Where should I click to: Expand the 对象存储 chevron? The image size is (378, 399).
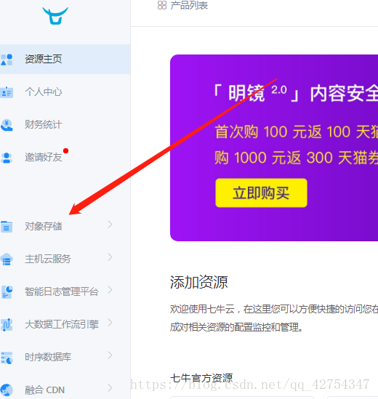110,225
